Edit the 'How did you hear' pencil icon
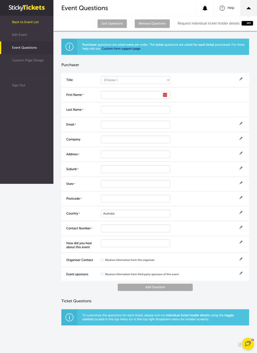Image resolution: width=257 pixels, height=353 pixels. [241, 242]
